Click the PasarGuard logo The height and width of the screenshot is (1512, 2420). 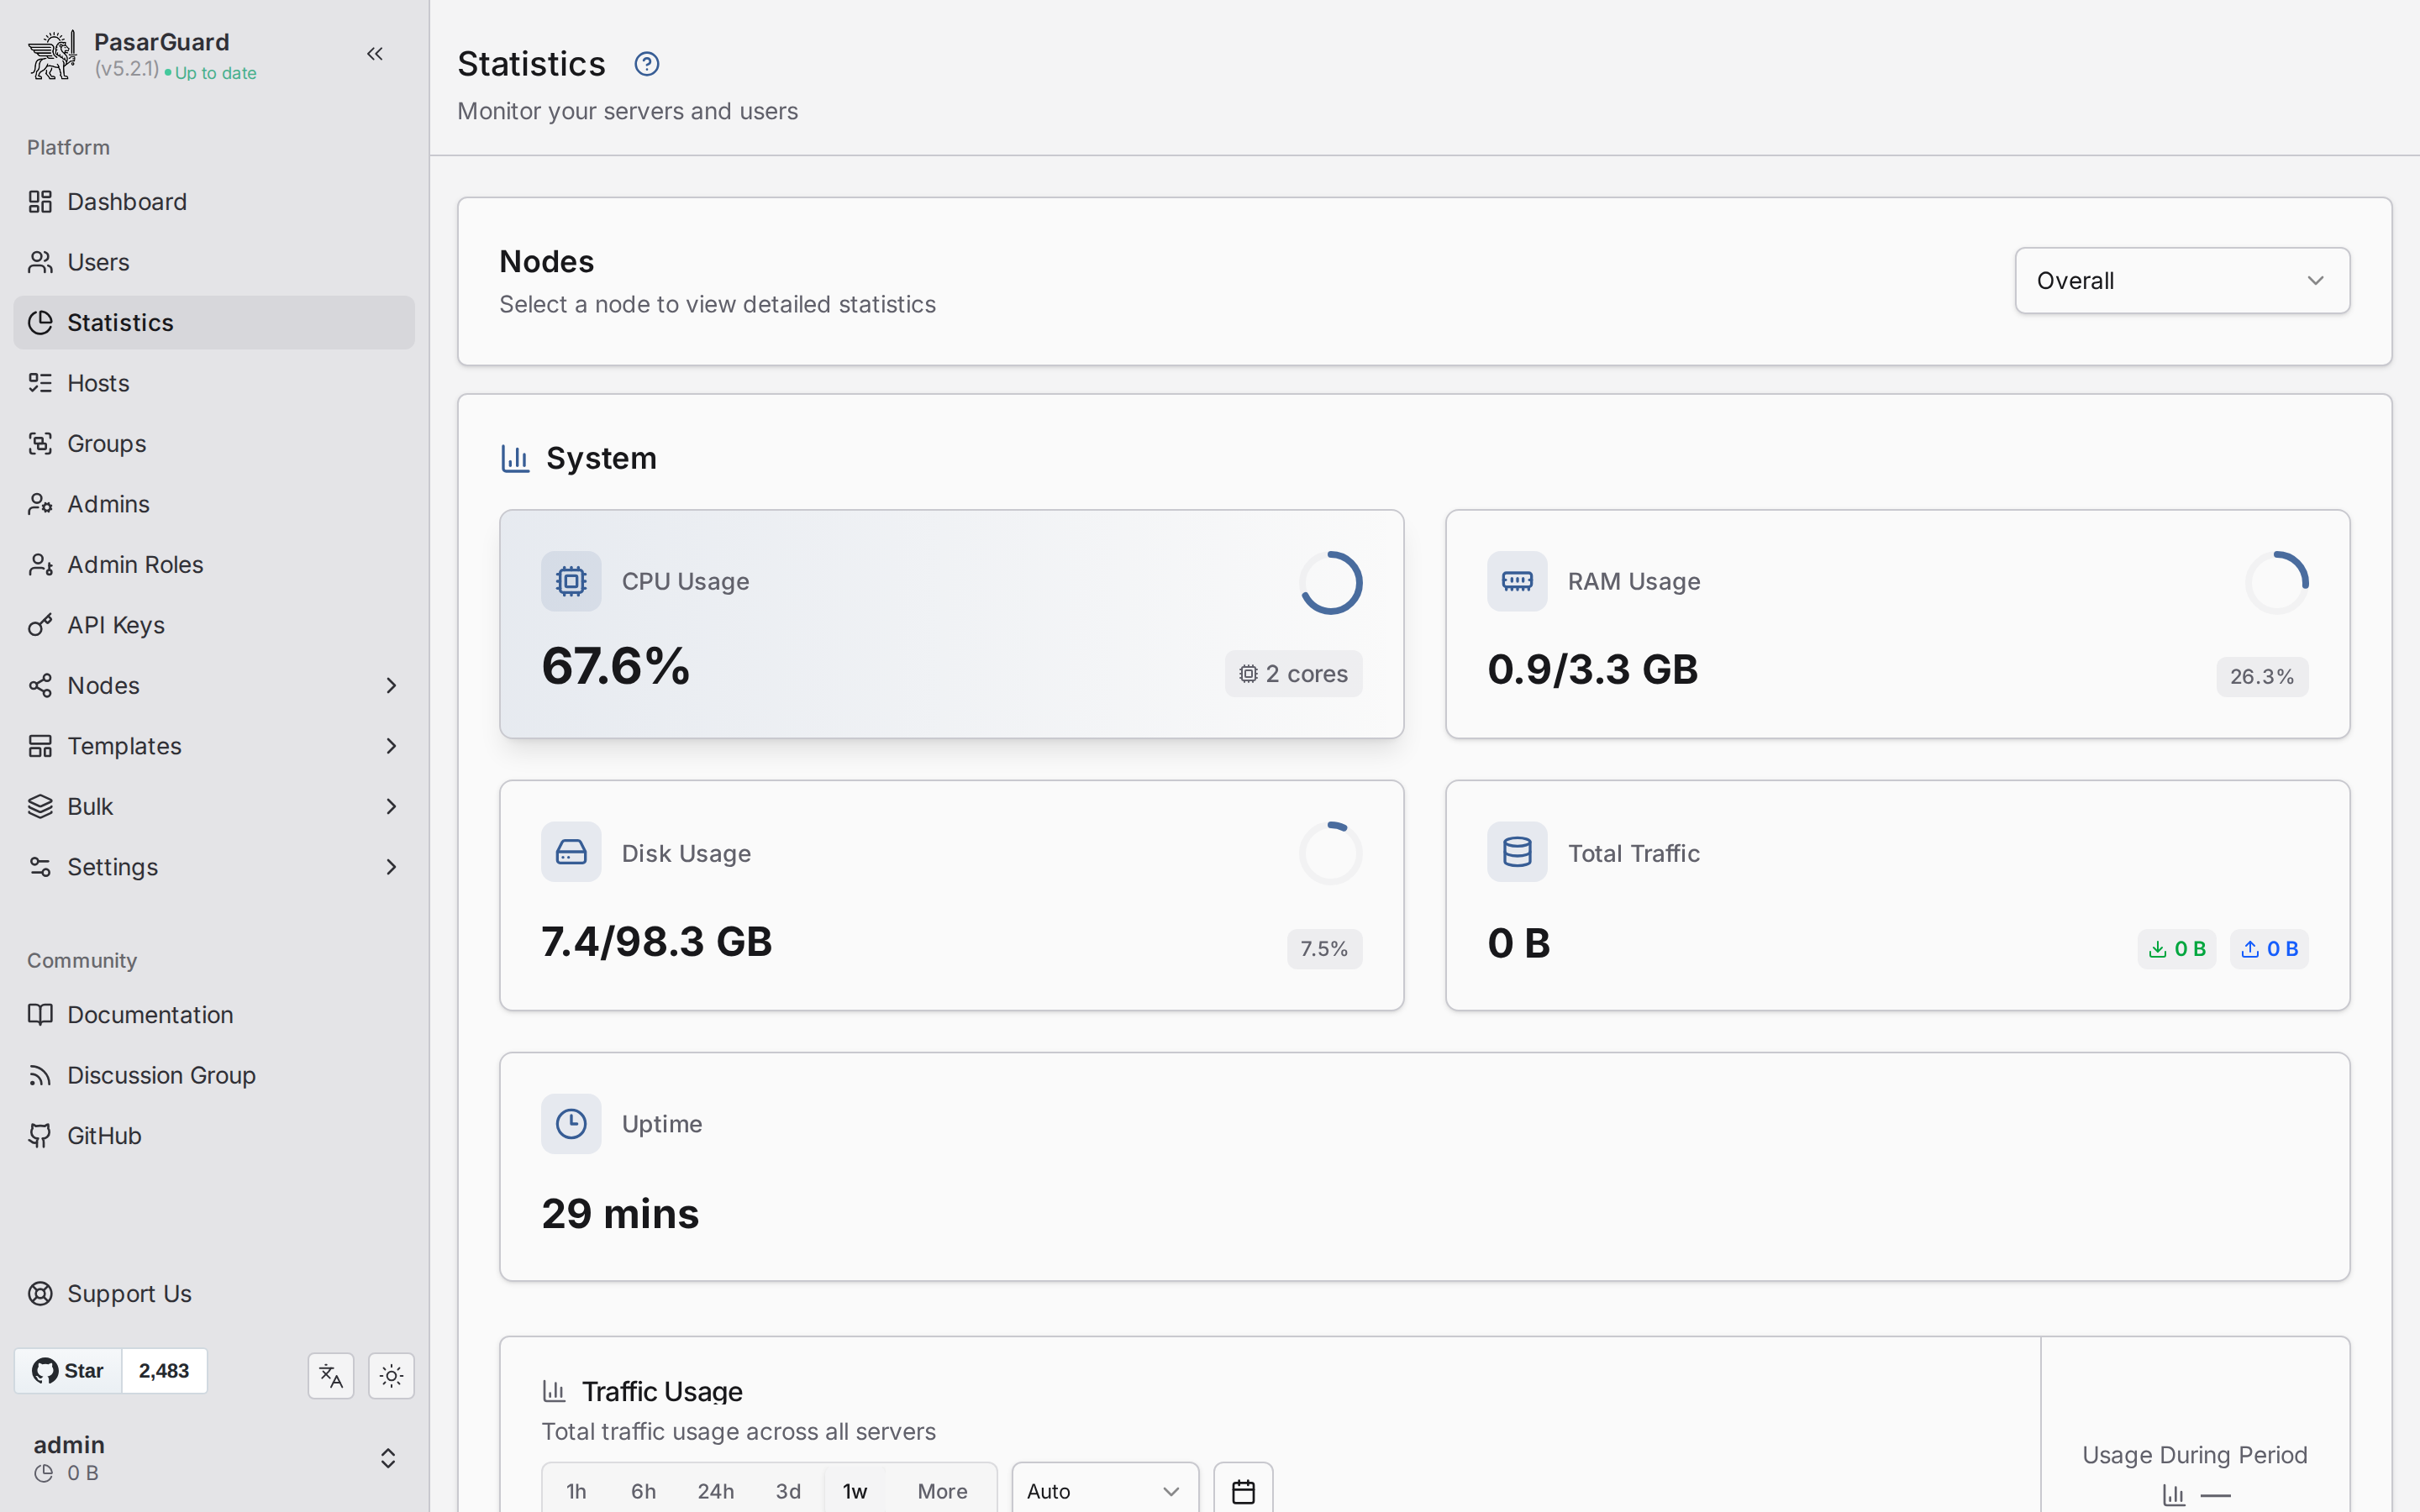pyautogui.click(x=51, y=55)
